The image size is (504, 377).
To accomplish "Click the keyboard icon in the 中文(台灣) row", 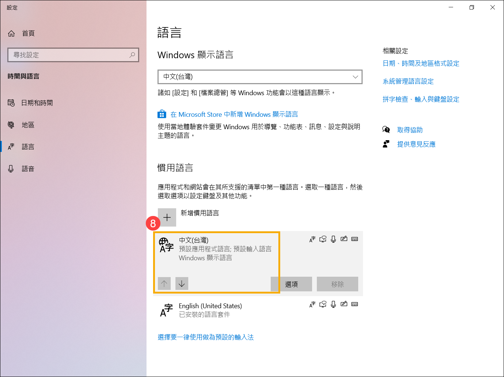I will point(355,239).
